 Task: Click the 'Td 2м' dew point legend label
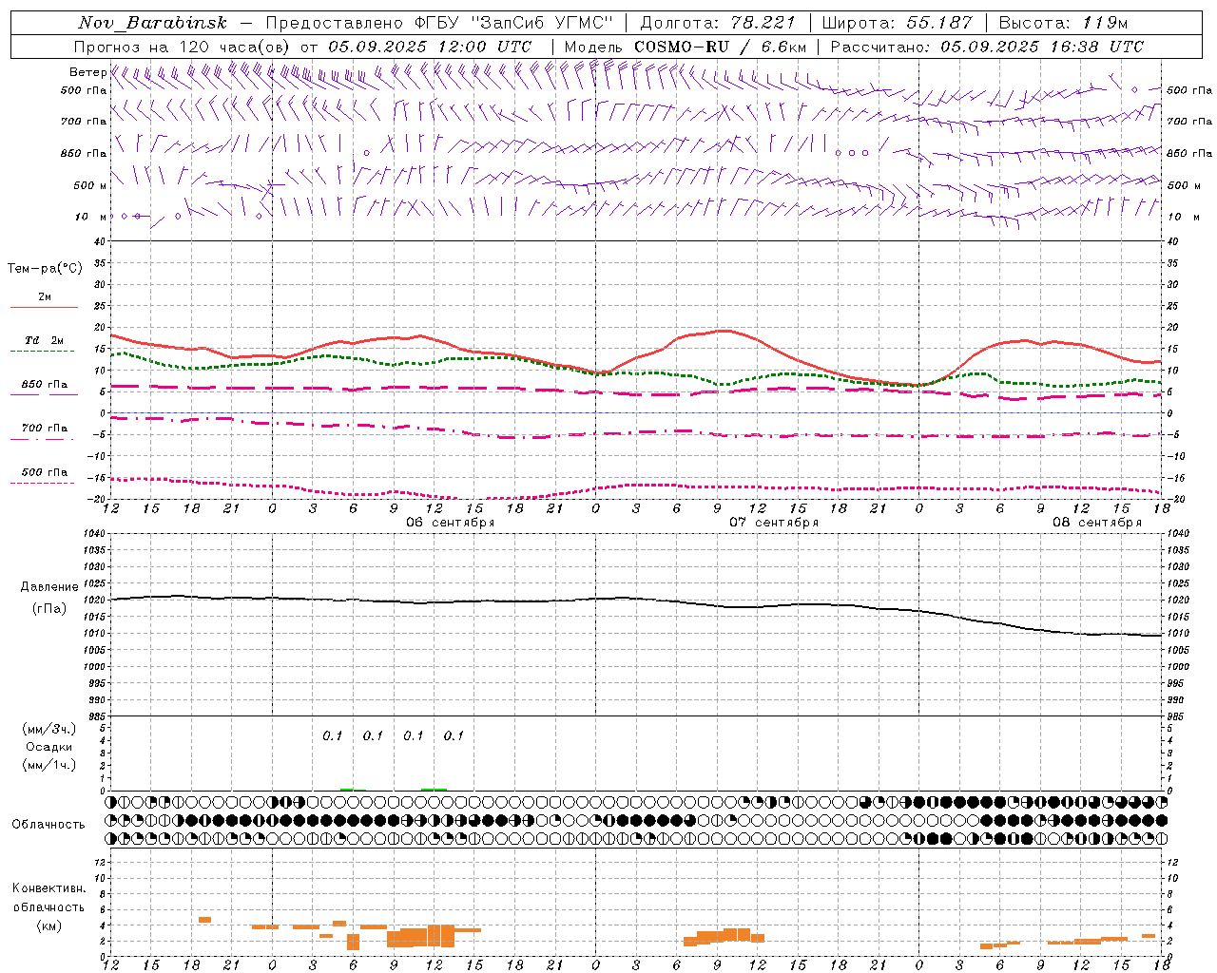pos(45,340)
